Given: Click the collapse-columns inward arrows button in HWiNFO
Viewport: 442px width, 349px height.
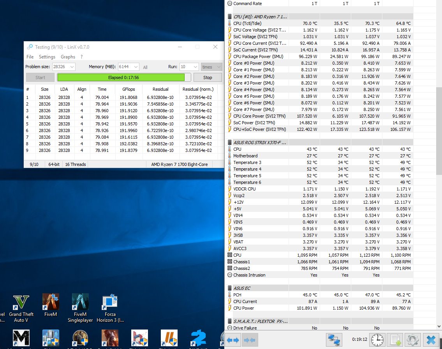Looking at the screenshot, I should click(250, 340).
